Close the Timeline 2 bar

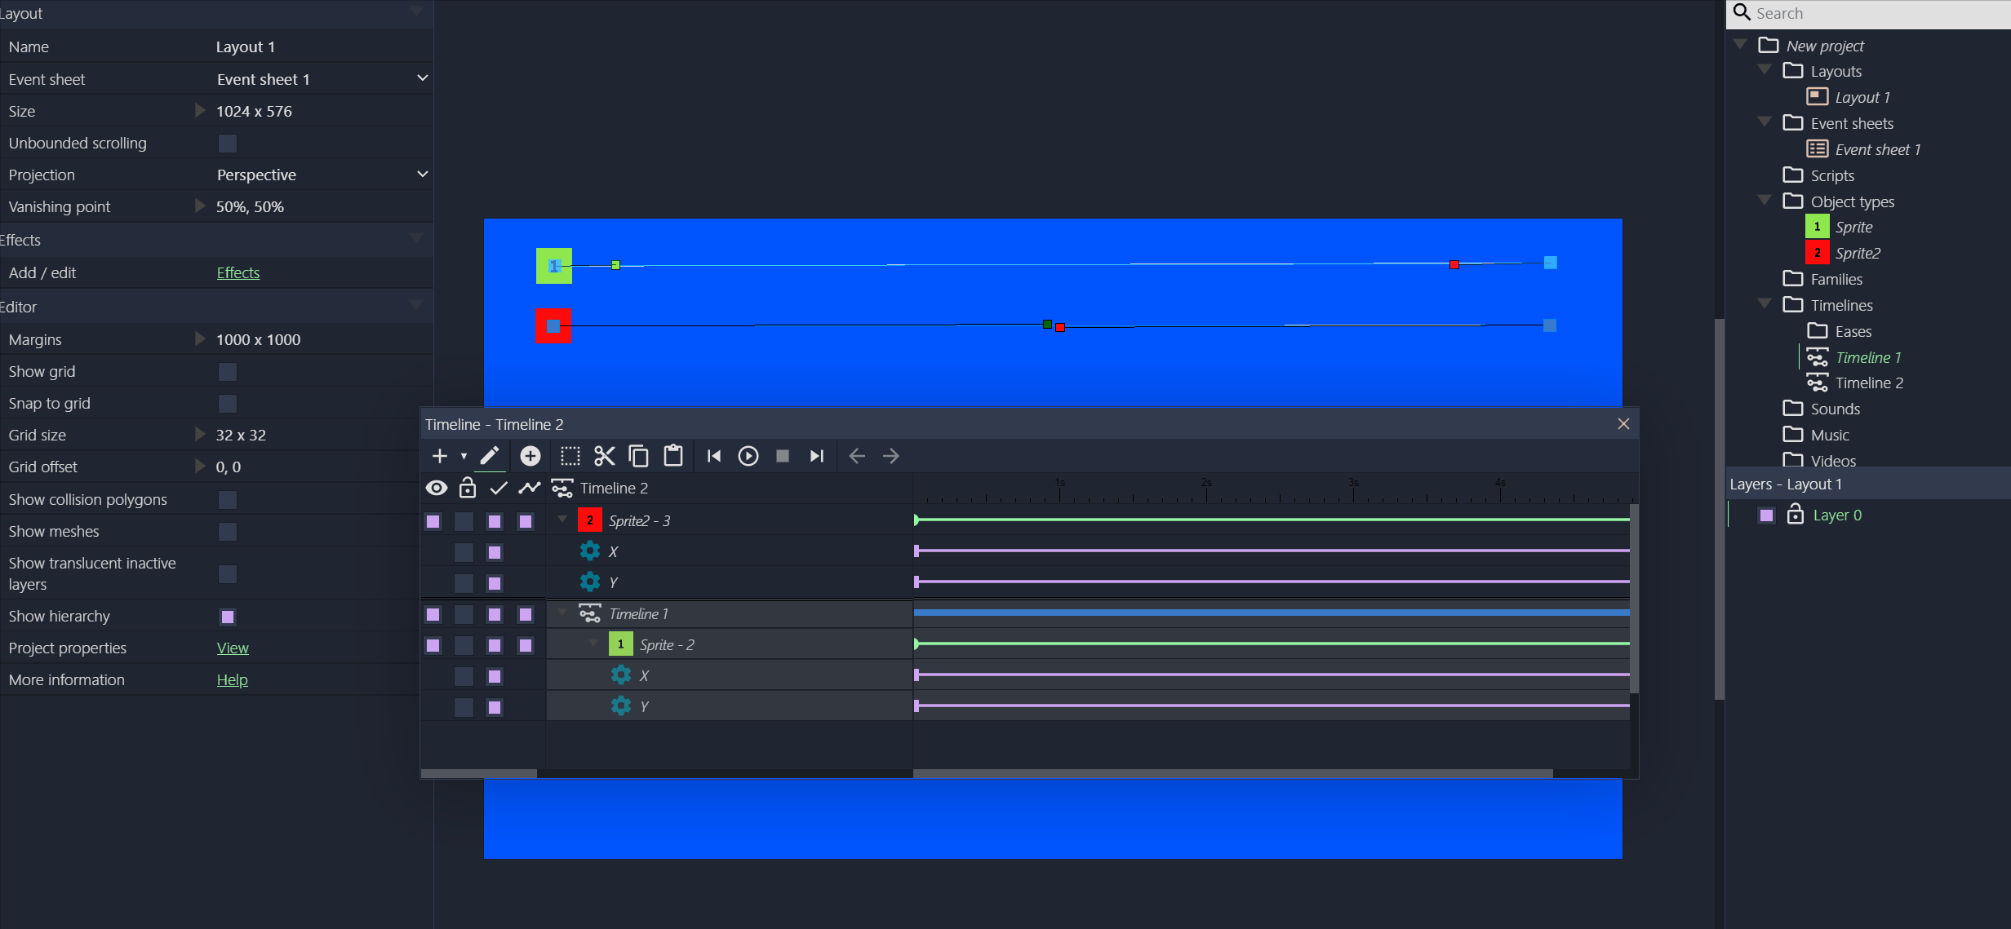(x=1623, y=424)
